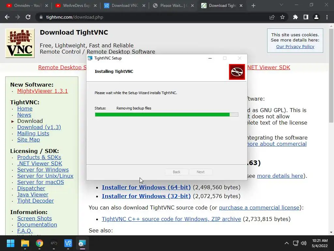Open .NET Viewer SDK sidebar link
The height and width of the screenshot is (251, 334).
click(39, 163)
